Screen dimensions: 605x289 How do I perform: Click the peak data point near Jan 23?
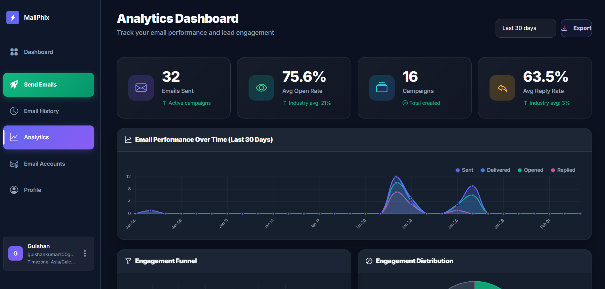(x=396, y=176)
